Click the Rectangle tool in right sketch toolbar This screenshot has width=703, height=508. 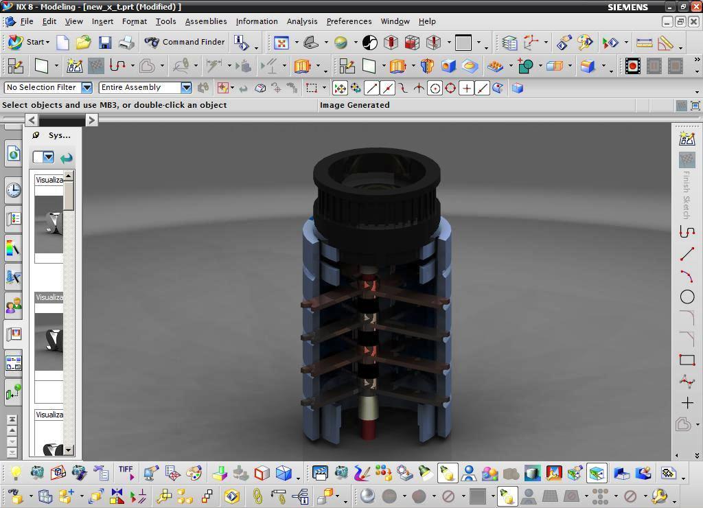(x=687, y=360)
